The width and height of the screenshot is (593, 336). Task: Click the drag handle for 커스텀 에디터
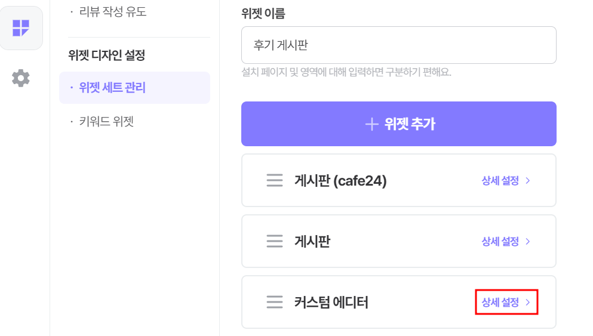[x=275, y=302]
